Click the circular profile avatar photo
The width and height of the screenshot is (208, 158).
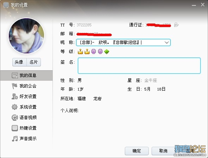point(26,36)
